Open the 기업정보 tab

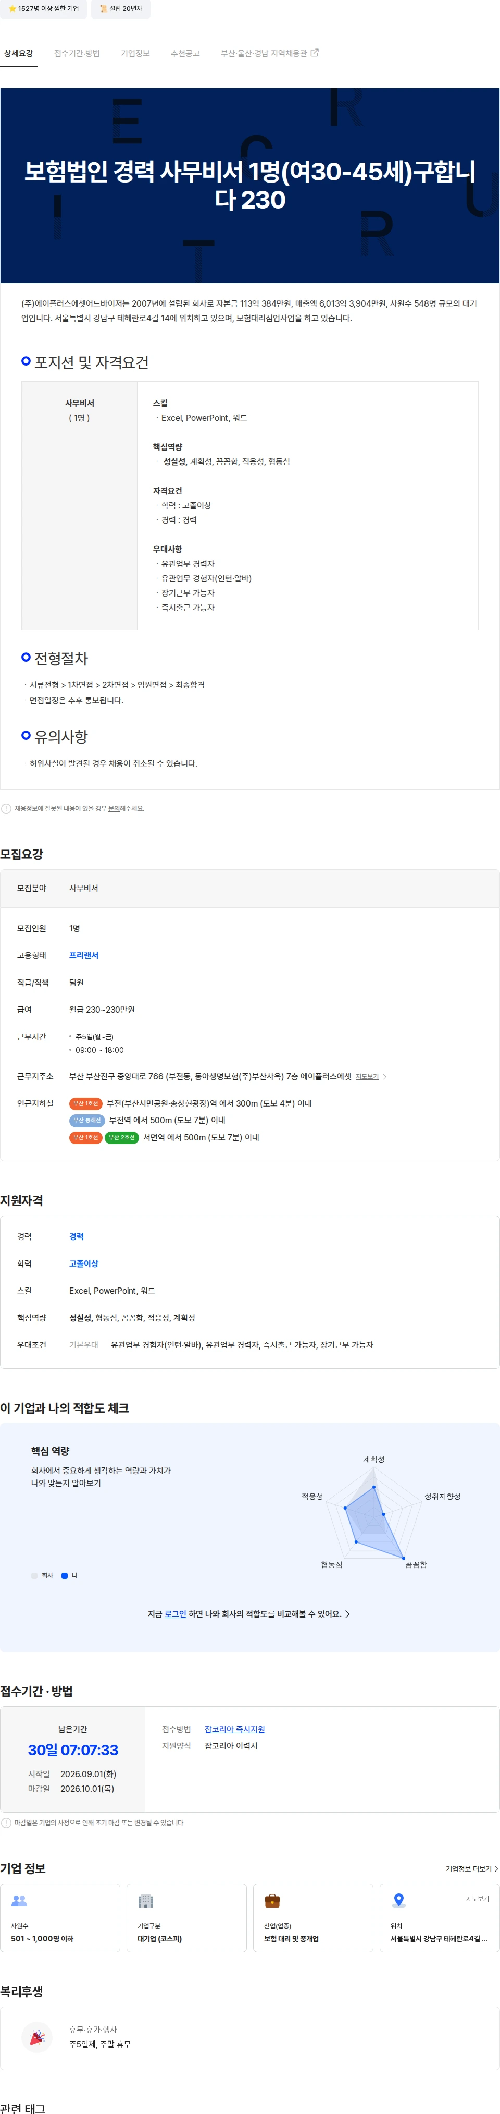tap(135, 53)
